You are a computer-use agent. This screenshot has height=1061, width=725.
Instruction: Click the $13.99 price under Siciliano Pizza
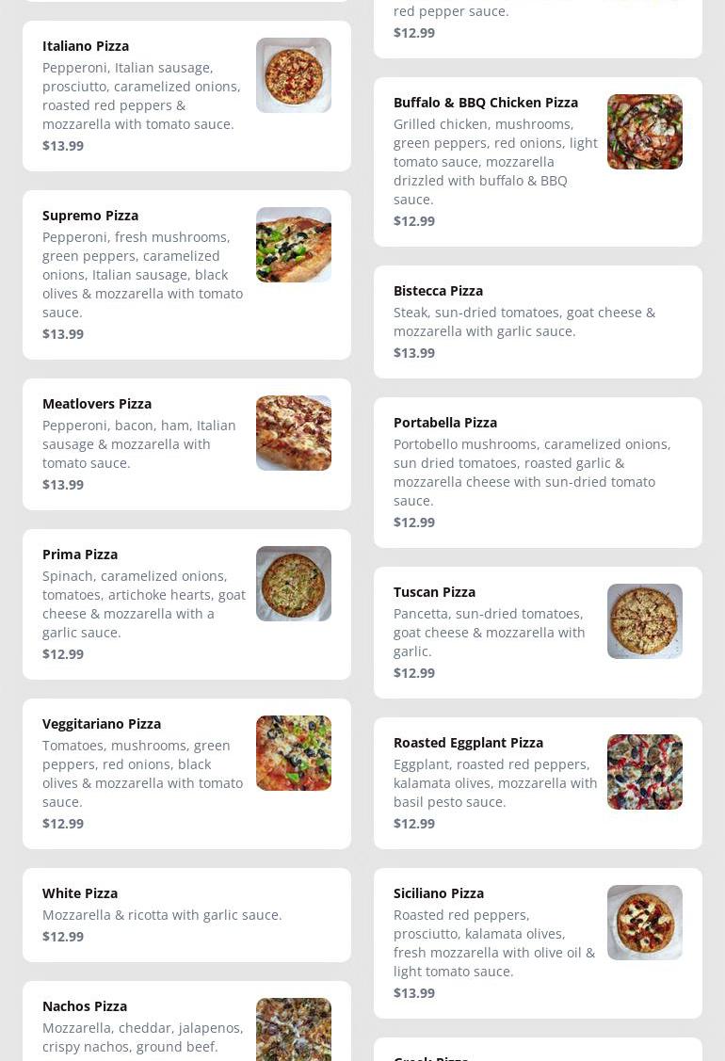click(x=414, y=993)
